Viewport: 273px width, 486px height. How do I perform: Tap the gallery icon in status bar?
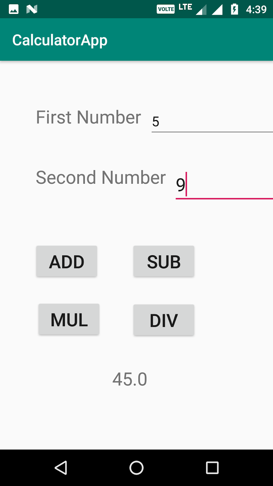pos(13,9)
